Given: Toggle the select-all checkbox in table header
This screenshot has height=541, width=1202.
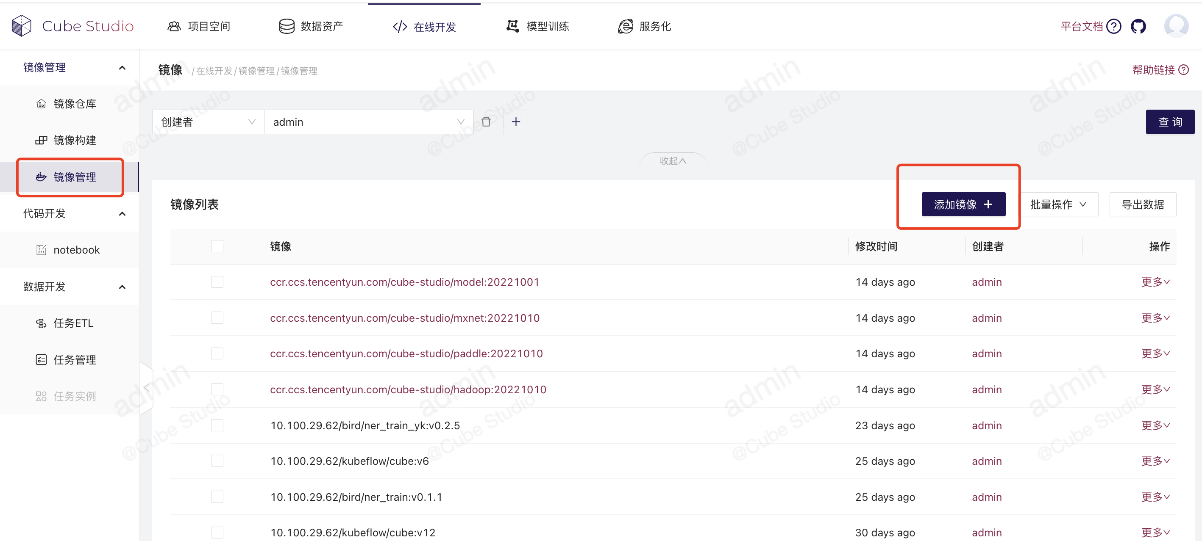Looking at the screenshot, I should (217, 246).
